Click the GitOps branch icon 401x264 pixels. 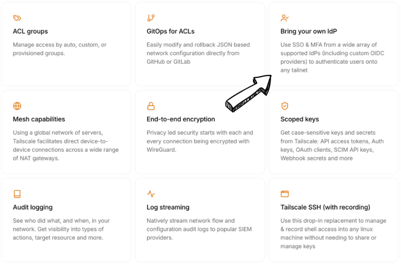pos(151,18)
